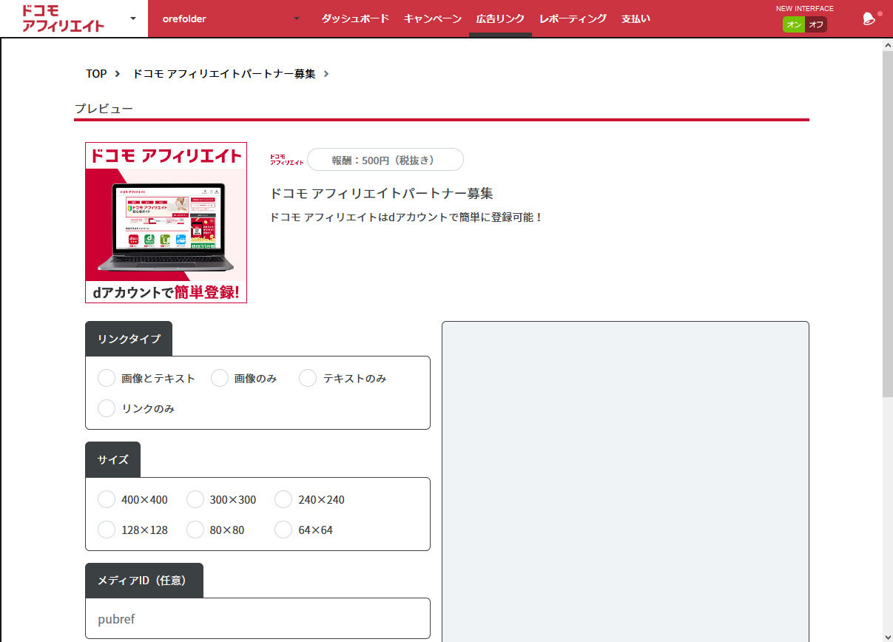The image size is (893, 642).
Task: Click the メディアID（任意） section tab
Action: [144, 581]
